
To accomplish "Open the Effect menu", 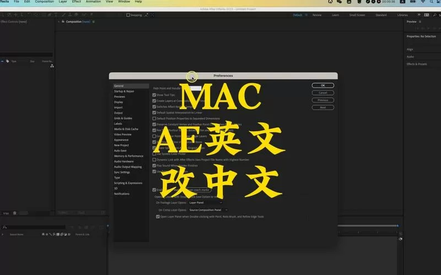I will pos(77,2).
